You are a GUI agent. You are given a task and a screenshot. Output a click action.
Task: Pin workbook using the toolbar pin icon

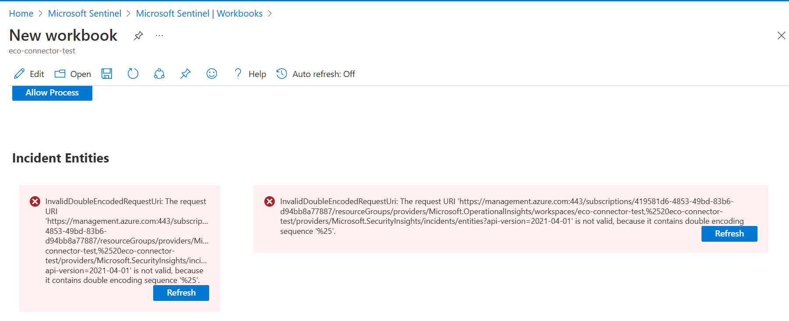point(186,74)
